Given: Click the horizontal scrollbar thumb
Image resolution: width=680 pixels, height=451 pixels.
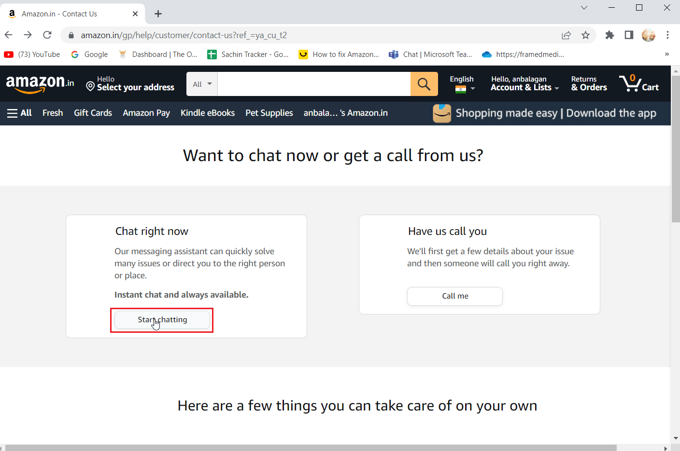Looking at the screenshot, I should pyautogui.click(x=311, y=448).
